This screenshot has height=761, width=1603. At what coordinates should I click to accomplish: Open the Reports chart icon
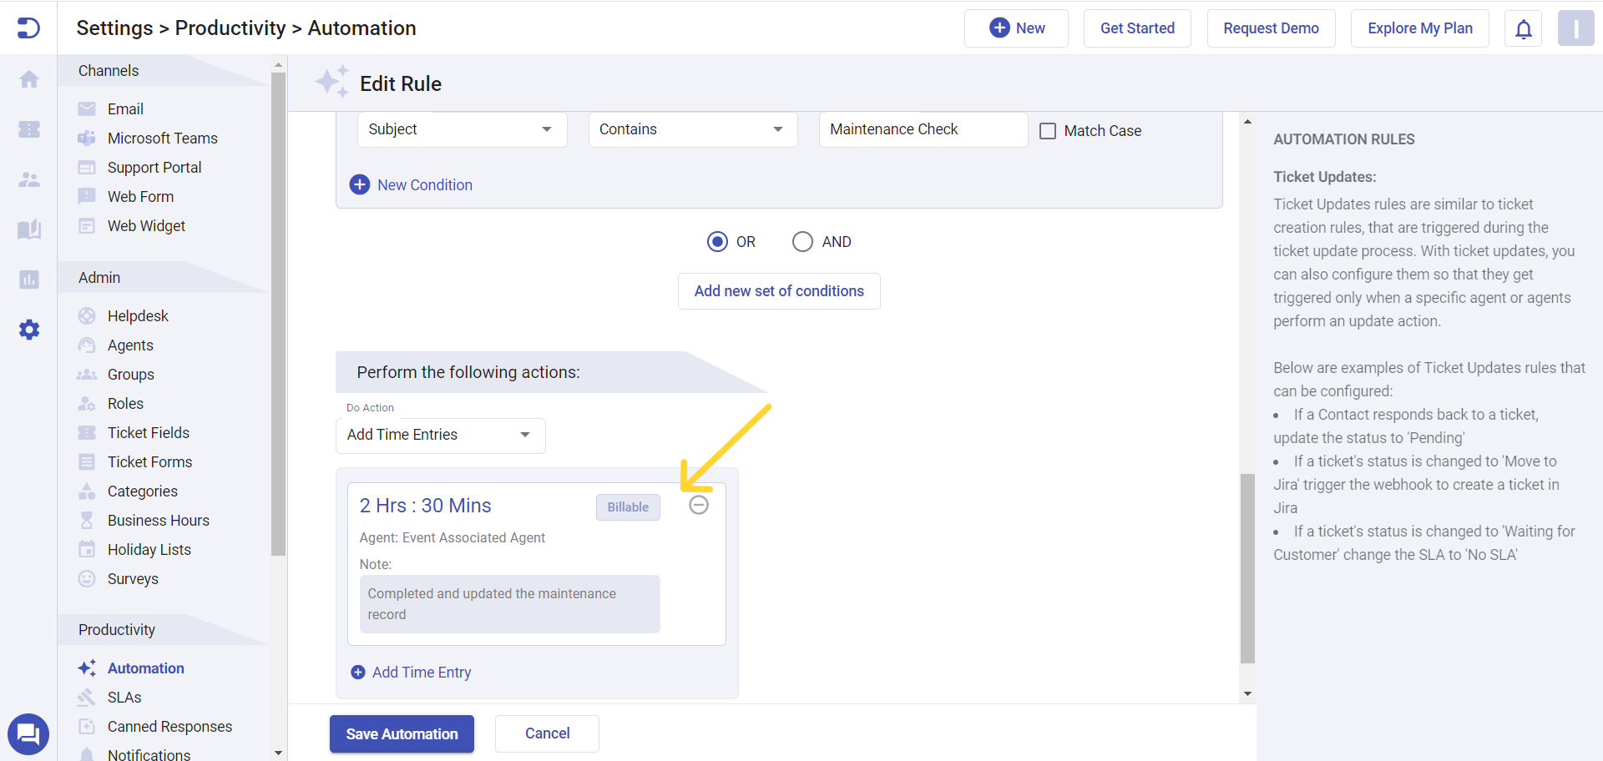[x=28, y=280]
